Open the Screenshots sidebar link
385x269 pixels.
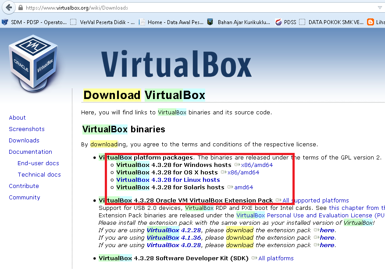(27, 129)
